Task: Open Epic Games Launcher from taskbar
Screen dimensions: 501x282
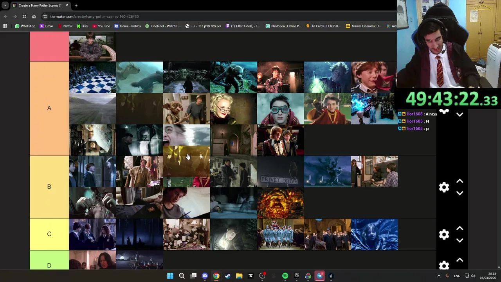Action: click(x=297, y=276)
